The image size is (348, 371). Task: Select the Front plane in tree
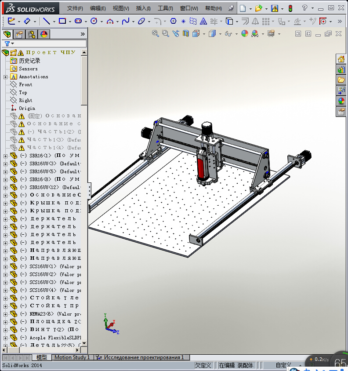click(x=25, y=84)
